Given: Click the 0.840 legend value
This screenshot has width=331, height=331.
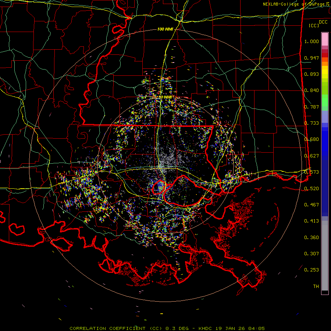Looking at the screenshot, I should [x=312, y=90].
